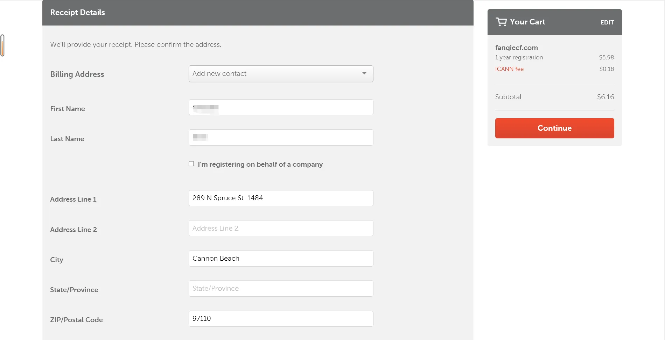Screen dimensions: 665x340
Task: Open the ICANN fee link
Action: pyautogui.click(x=509, y=69)
